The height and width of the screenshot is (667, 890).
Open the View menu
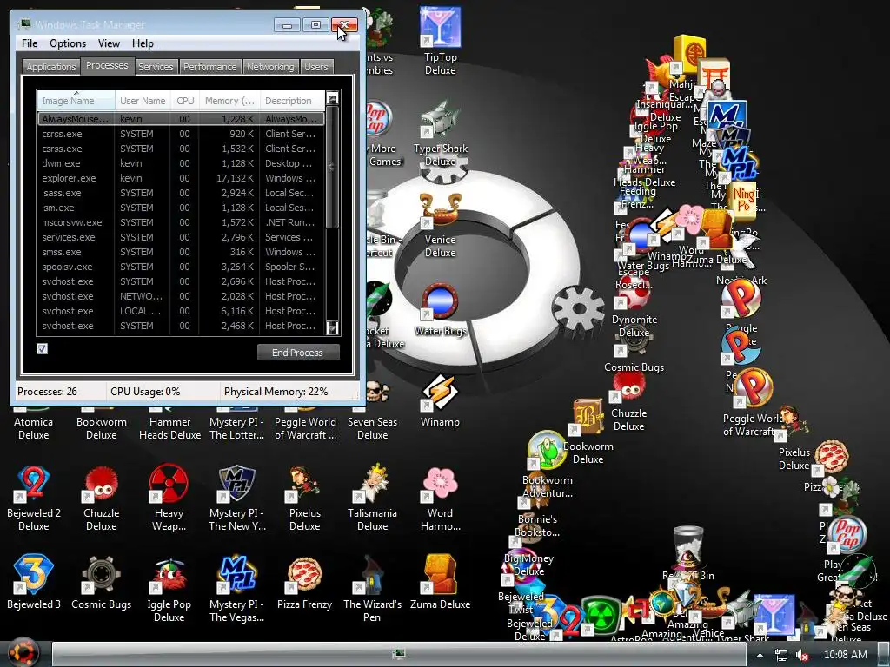click(x=109, y=43)
